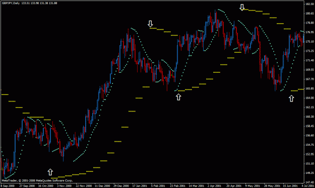Click the 29 Dec 2000 date label

coord(121,186)
